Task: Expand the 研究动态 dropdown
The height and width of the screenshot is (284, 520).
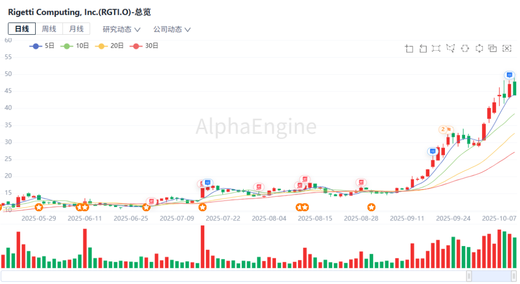Action: pyautogui.click(x=121, y=29)
